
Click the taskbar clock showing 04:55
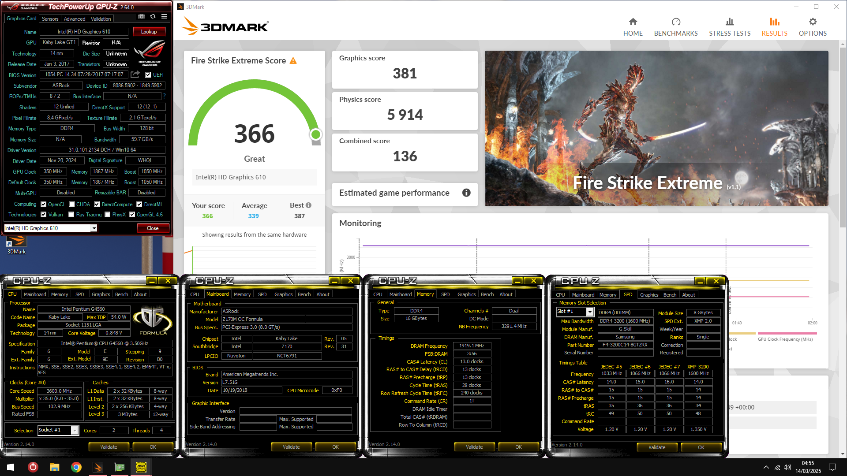pos(808,467)
